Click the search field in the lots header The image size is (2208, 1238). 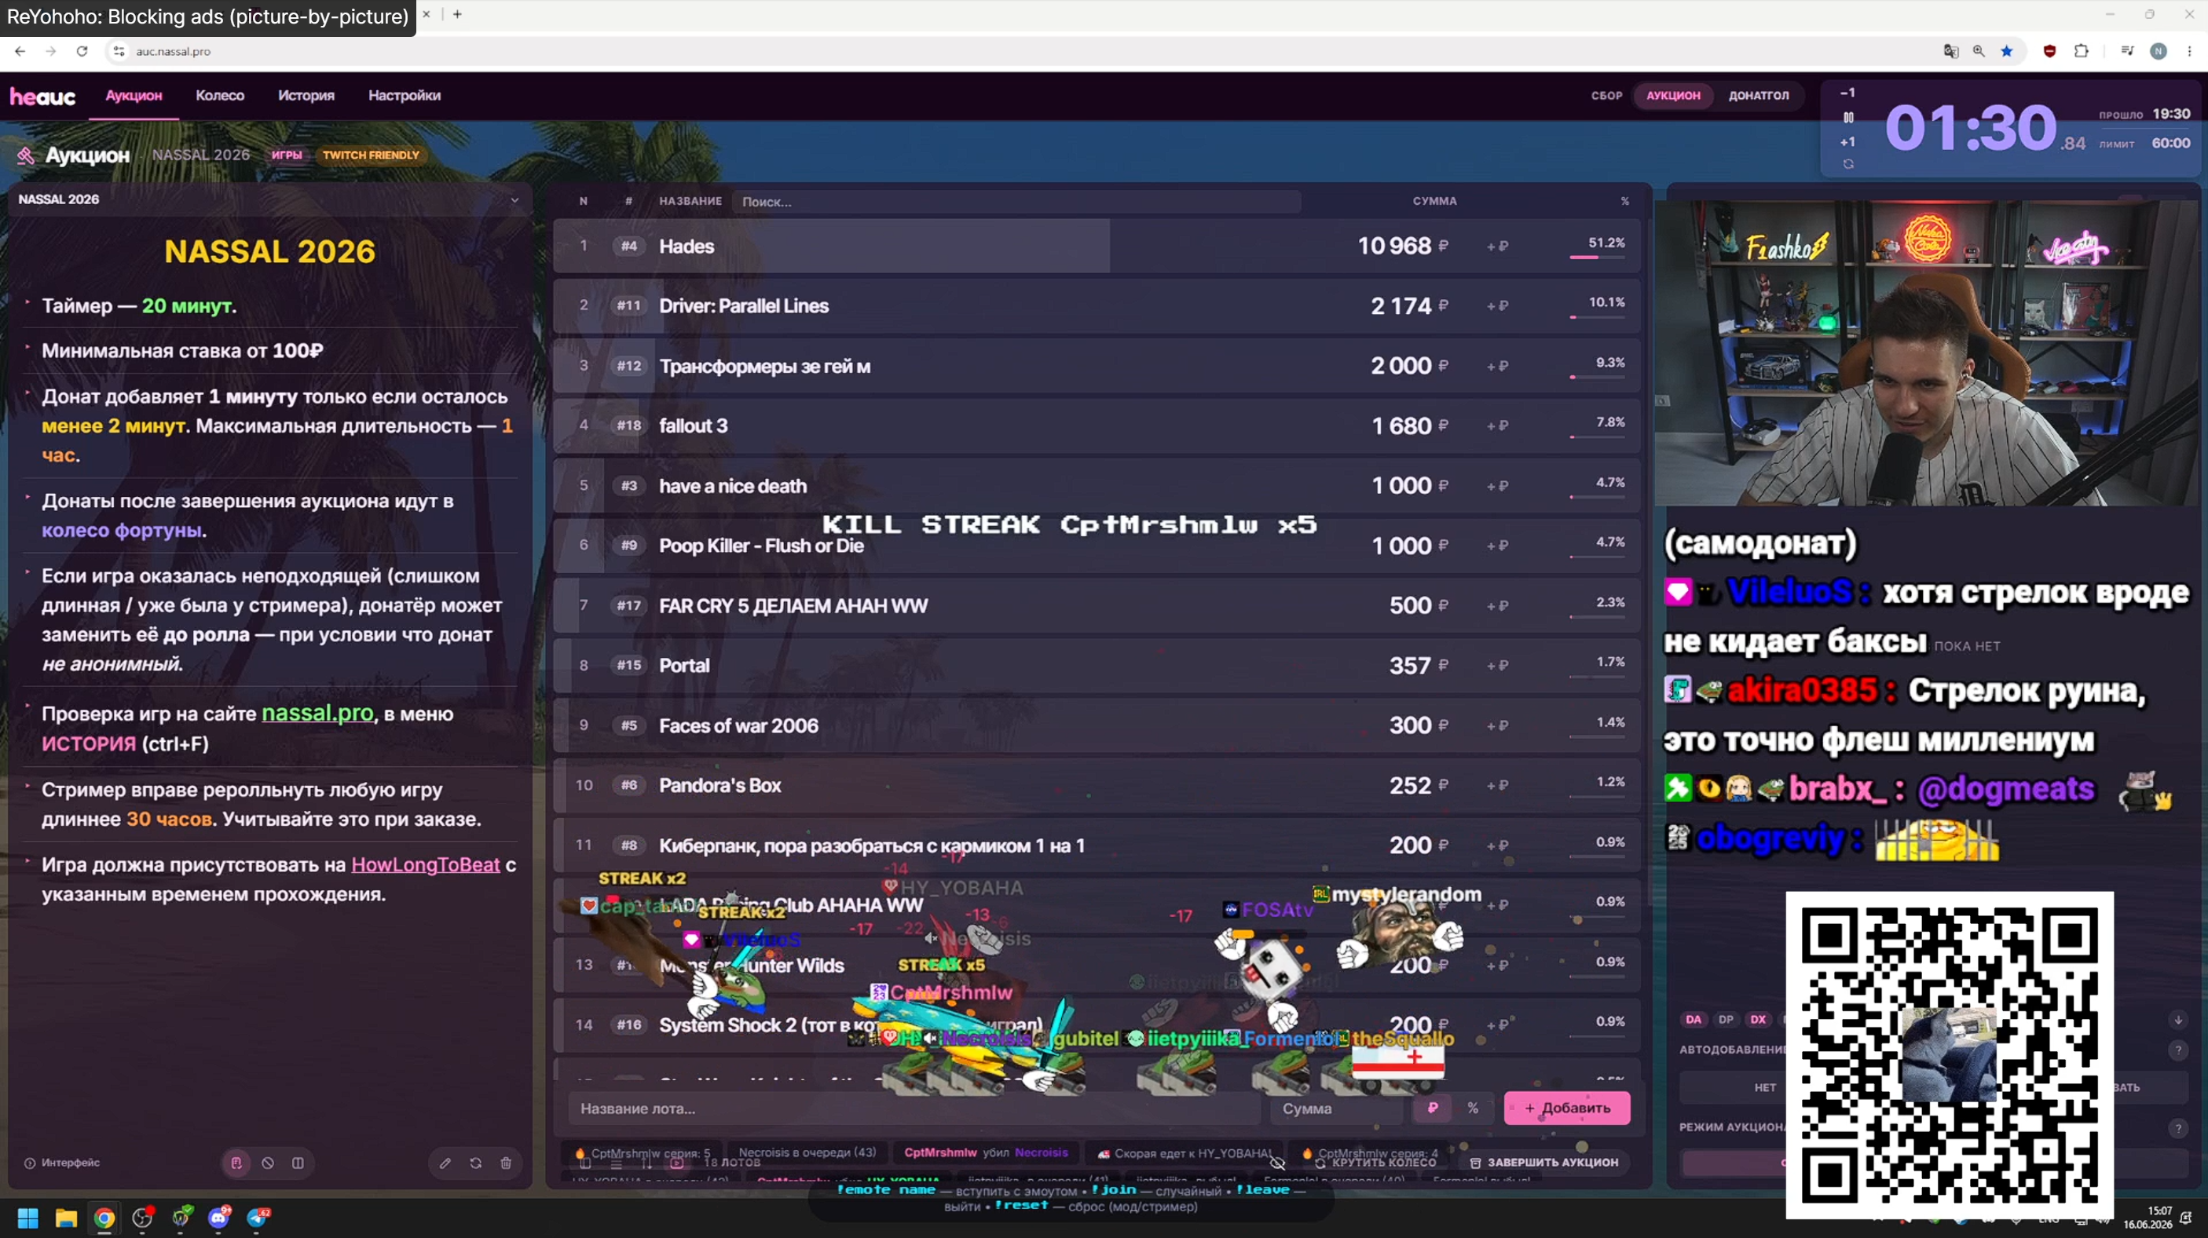click(1016, 203)
